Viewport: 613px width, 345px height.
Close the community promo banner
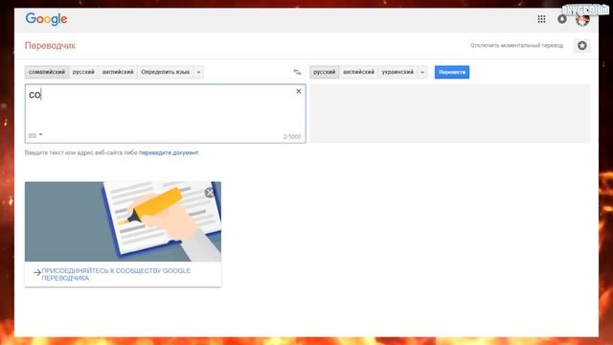pos(210,193)
